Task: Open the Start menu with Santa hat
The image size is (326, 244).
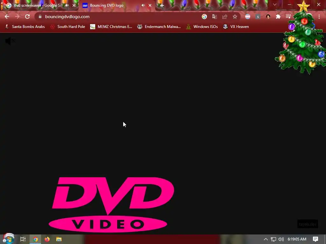Action: (8, 239)
